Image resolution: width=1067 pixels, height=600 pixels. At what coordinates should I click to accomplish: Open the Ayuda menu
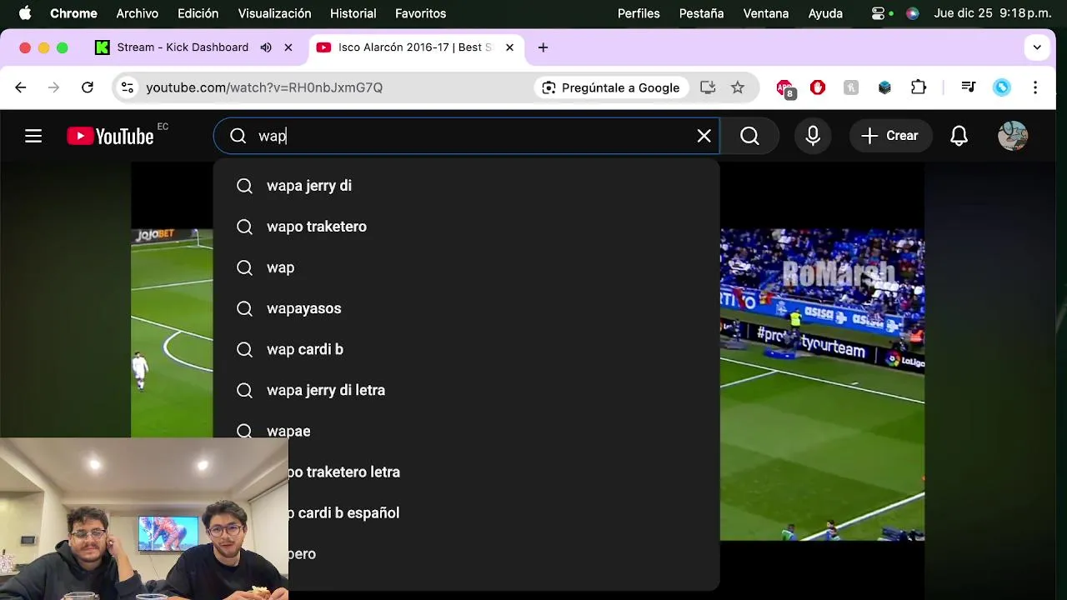pos(825,13)
